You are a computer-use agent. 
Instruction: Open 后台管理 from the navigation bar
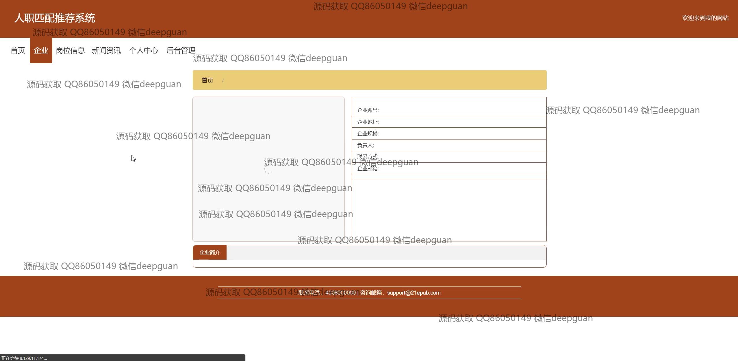pos(181,51)
